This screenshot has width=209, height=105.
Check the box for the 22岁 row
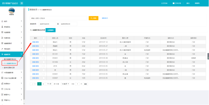click(x=44, y=46)
